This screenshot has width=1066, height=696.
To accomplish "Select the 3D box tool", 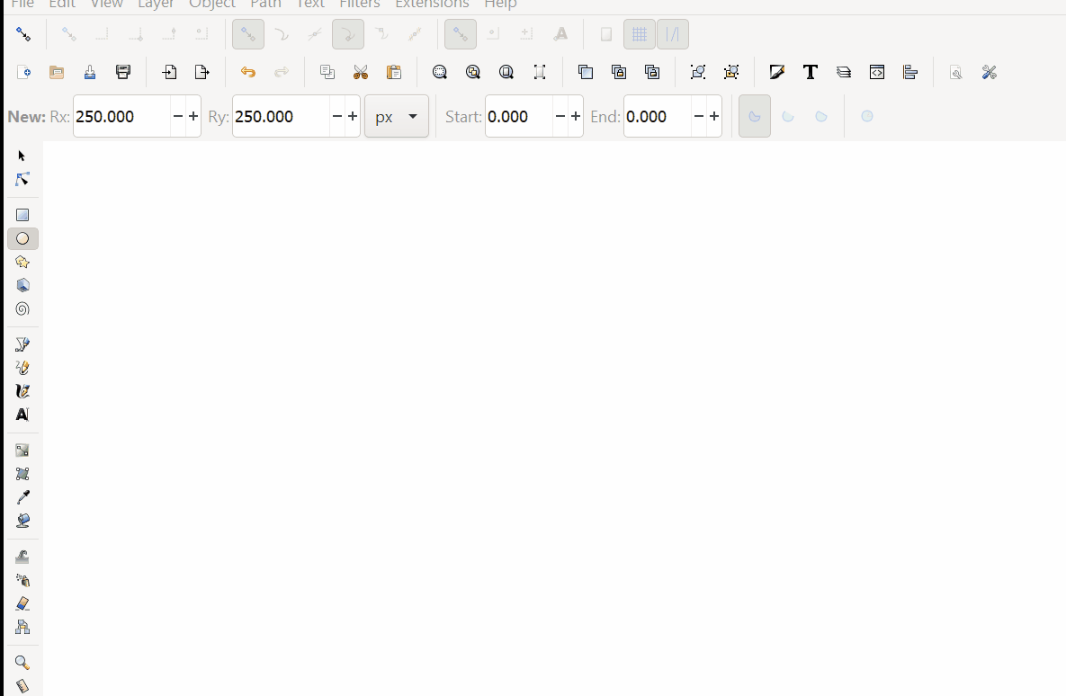I will 22,285.
